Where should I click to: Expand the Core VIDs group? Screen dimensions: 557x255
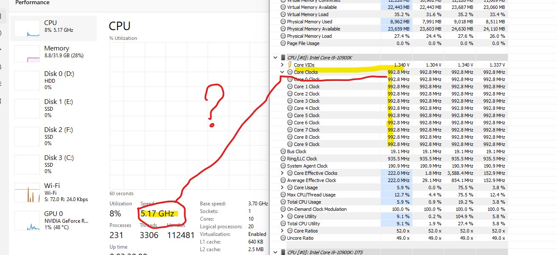282,65
